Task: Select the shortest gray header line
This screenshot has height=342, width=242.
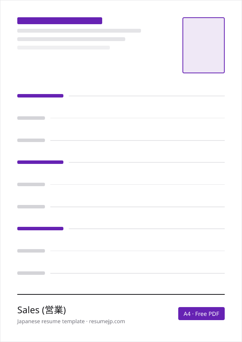Action: tap(63, 48)
